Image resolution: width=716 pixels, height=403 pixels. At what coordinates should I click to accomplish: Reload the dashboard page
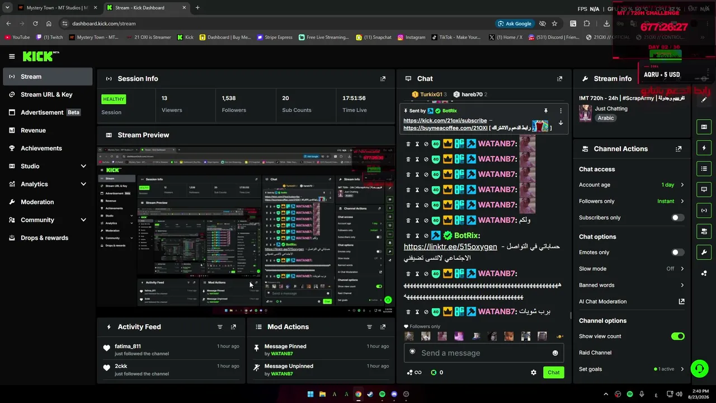[35, 24]
